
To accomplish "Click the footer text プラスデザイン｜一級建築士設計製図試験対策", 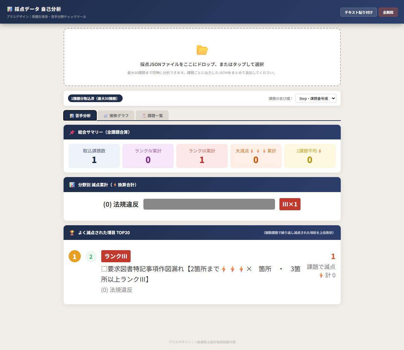I will tap(202, 342).
